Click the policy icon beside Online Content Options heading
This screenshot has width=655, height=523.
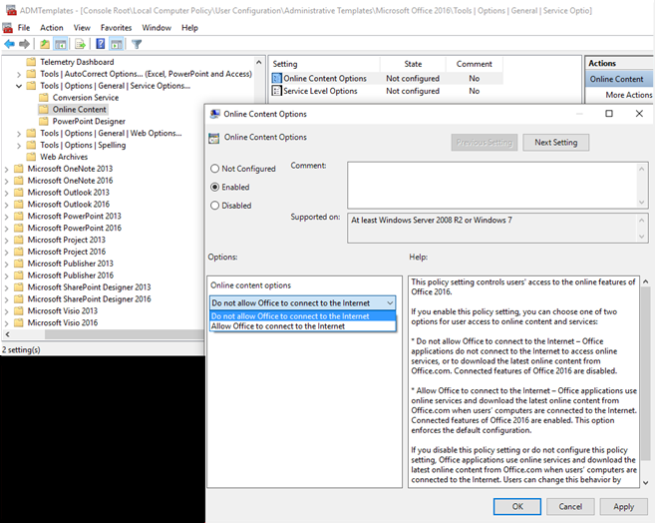214,138
